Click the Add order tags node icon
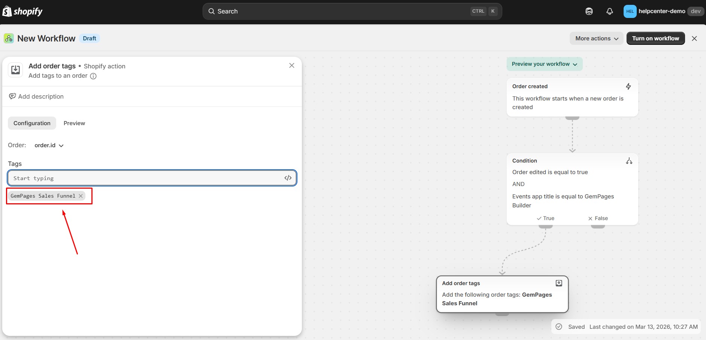The width and height of the screenshot is (706, 340). coord(558,283)
